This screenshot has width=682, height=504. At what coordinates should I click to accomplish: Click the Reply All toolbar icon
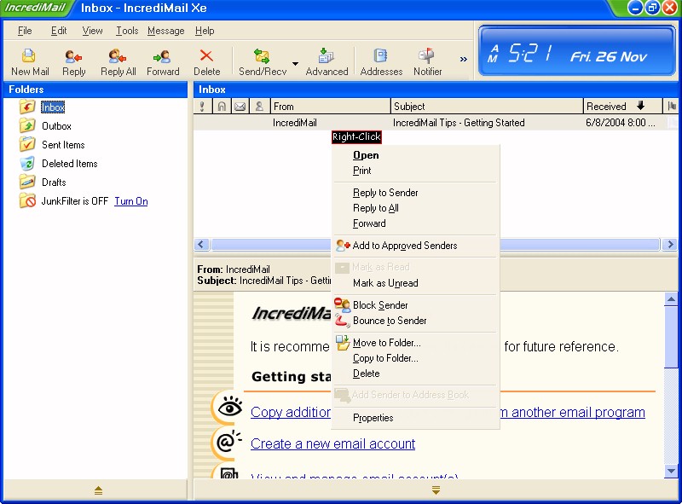[x=118, y=61]
